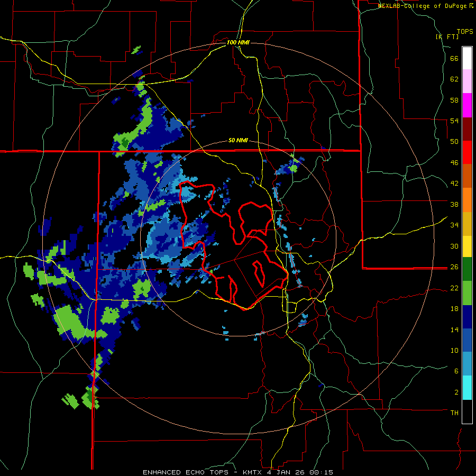Click the '22' legend value
The image size is (476, 476).
[454, 288]
